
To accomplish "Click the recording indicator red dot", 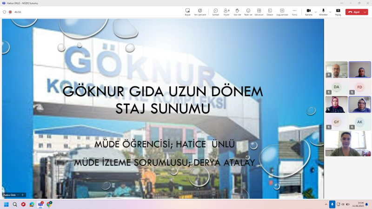I will coord(10,12).
